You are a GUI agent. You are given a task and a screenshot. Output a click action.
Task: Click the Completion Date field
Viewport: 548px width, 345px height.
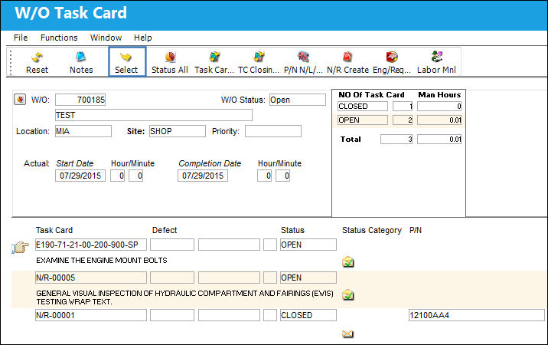(203, 176)
